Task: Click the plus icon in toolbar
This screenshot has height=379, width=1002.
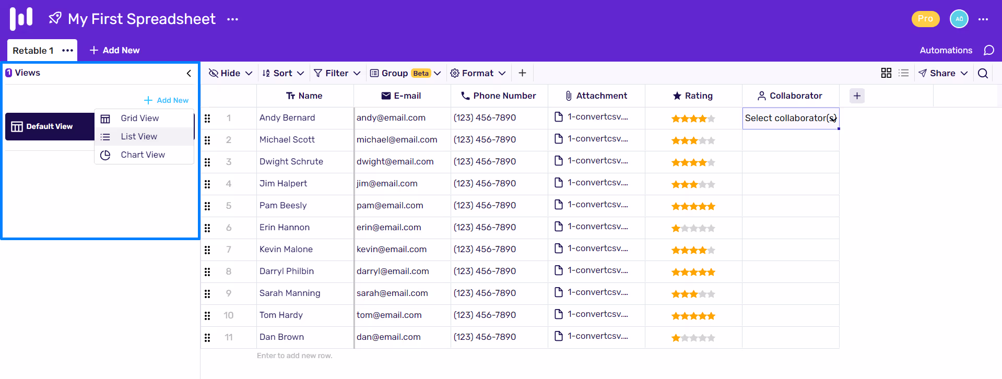Action: tap(522, 73)
